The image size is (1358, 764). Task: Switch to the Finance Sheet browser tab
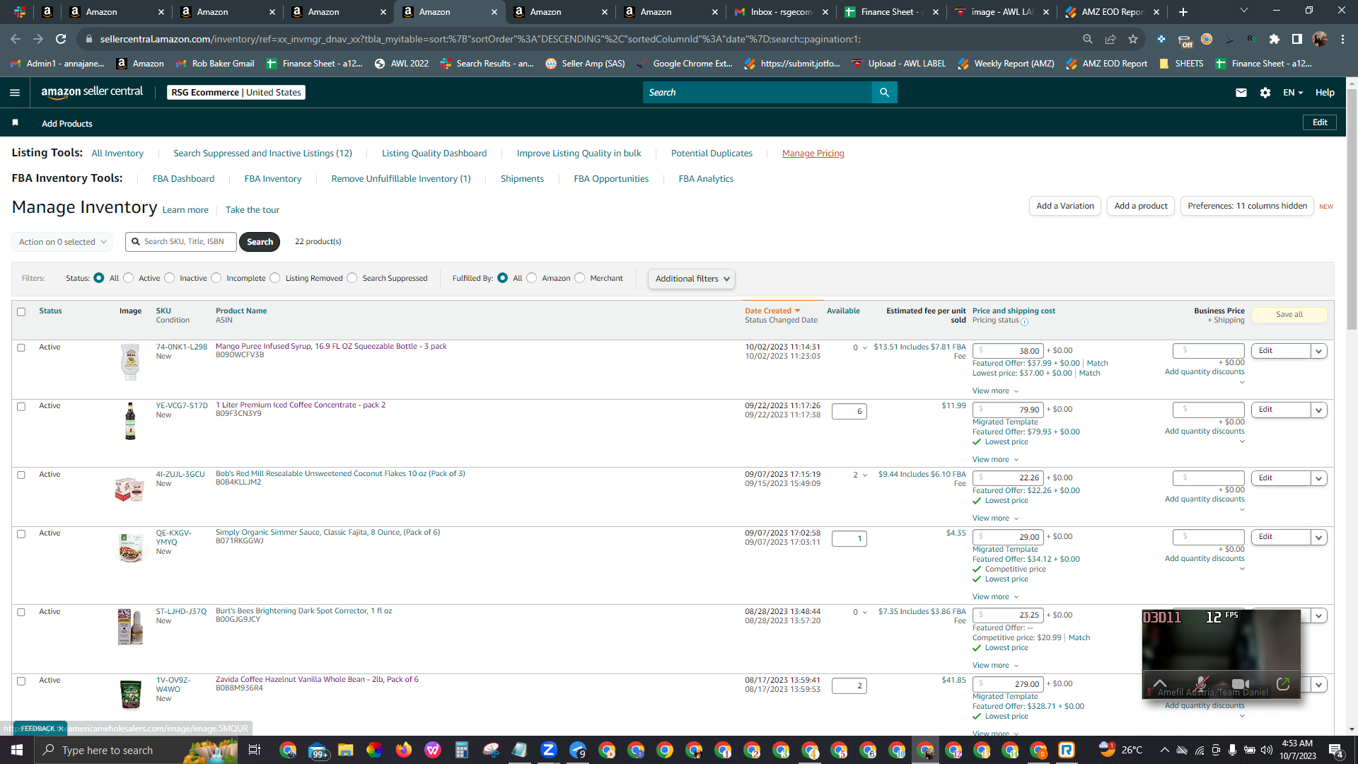[x=891, y=12]
